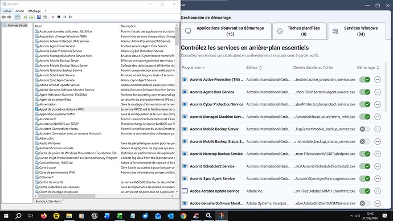Image resolution: width=393 pixels, height=221 pixels.
Task: Show hidden system tray icons chevron
Action: (x=351, y=216)
